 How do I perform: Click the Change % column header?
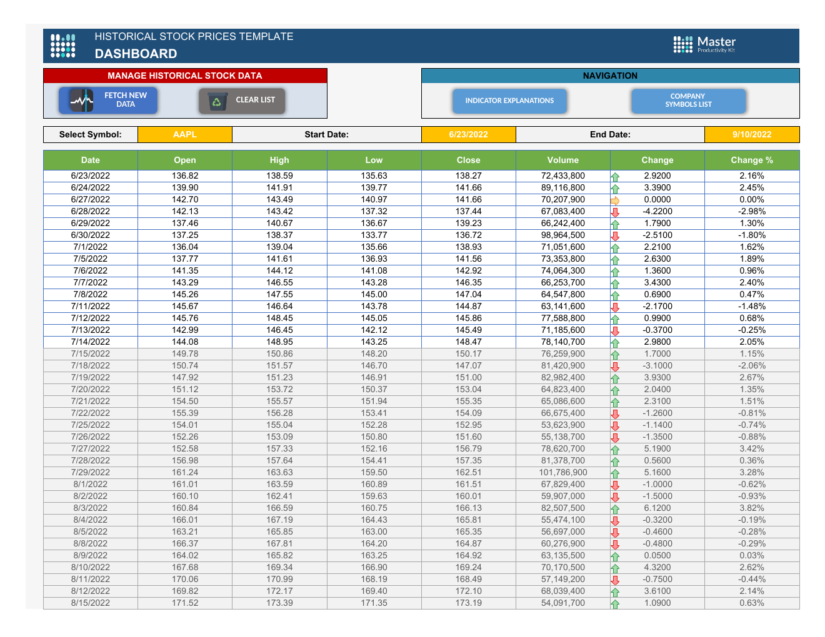(752, 160)
